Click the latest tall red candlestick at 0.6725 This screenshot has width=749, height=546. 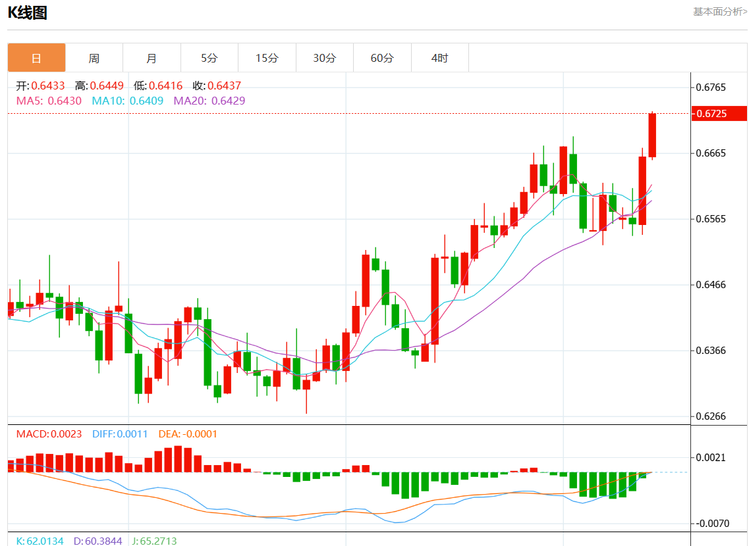click(652, 136)
